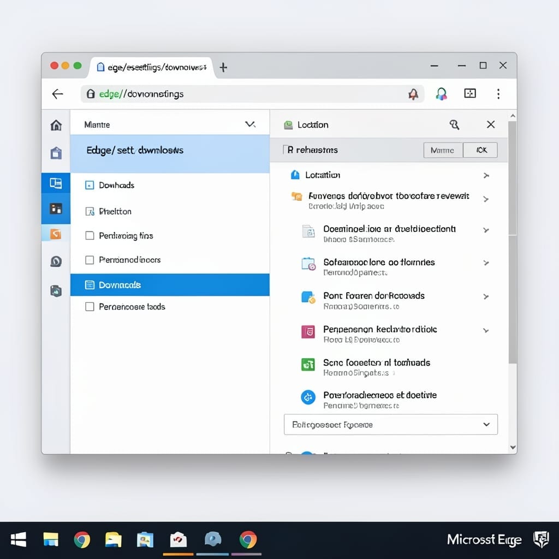Toggle the Pfteltton checkbox
559x559 pixels.
[x=90, y=211]
